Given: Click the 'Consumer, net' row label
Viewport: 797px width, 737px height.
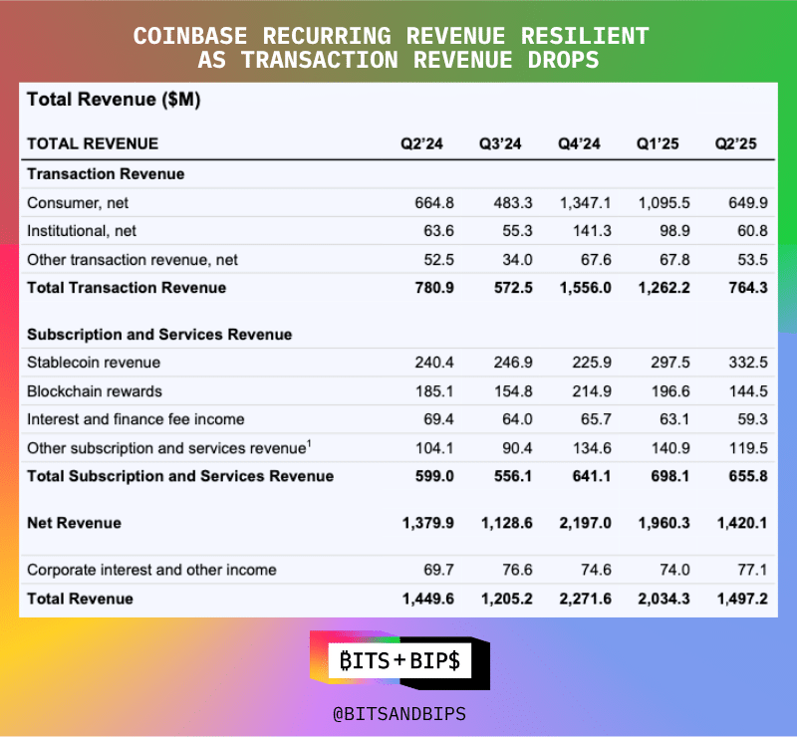Looking at the screenshot, I should click(x=78, y=203).
